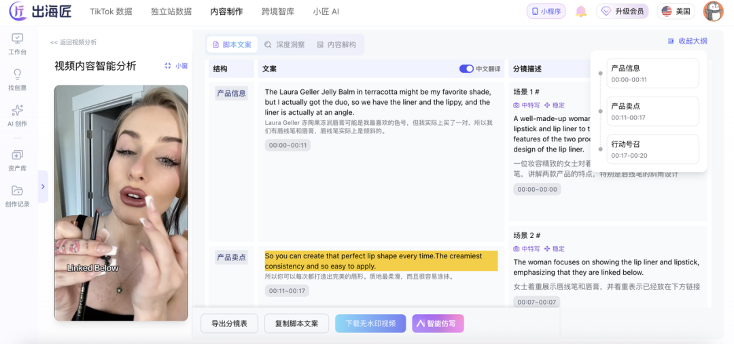734x344 pixels.
Task: Open the 独立站数据 menu
Action: 171,12
